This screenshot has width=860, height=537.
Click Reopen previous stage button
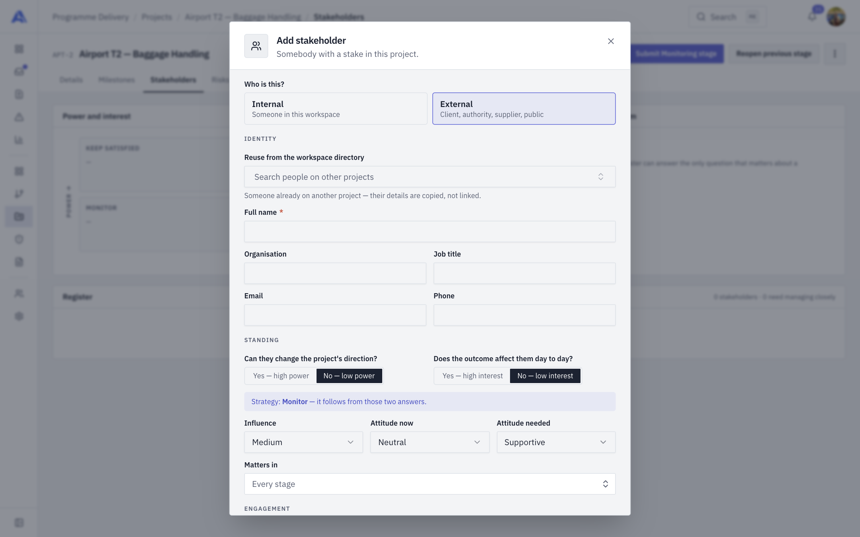pyautogui.click(x=774, y=54)
